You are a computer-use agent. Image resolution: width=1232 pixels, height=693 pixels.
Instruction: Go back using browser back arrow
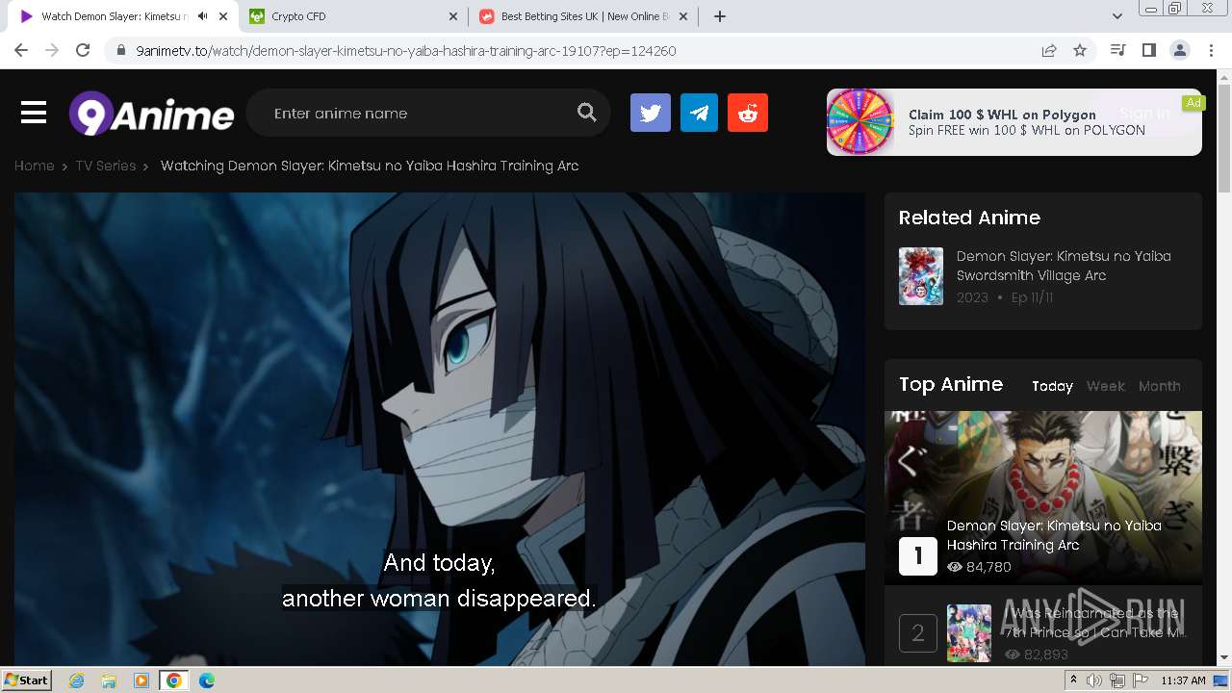pos(21,51)
